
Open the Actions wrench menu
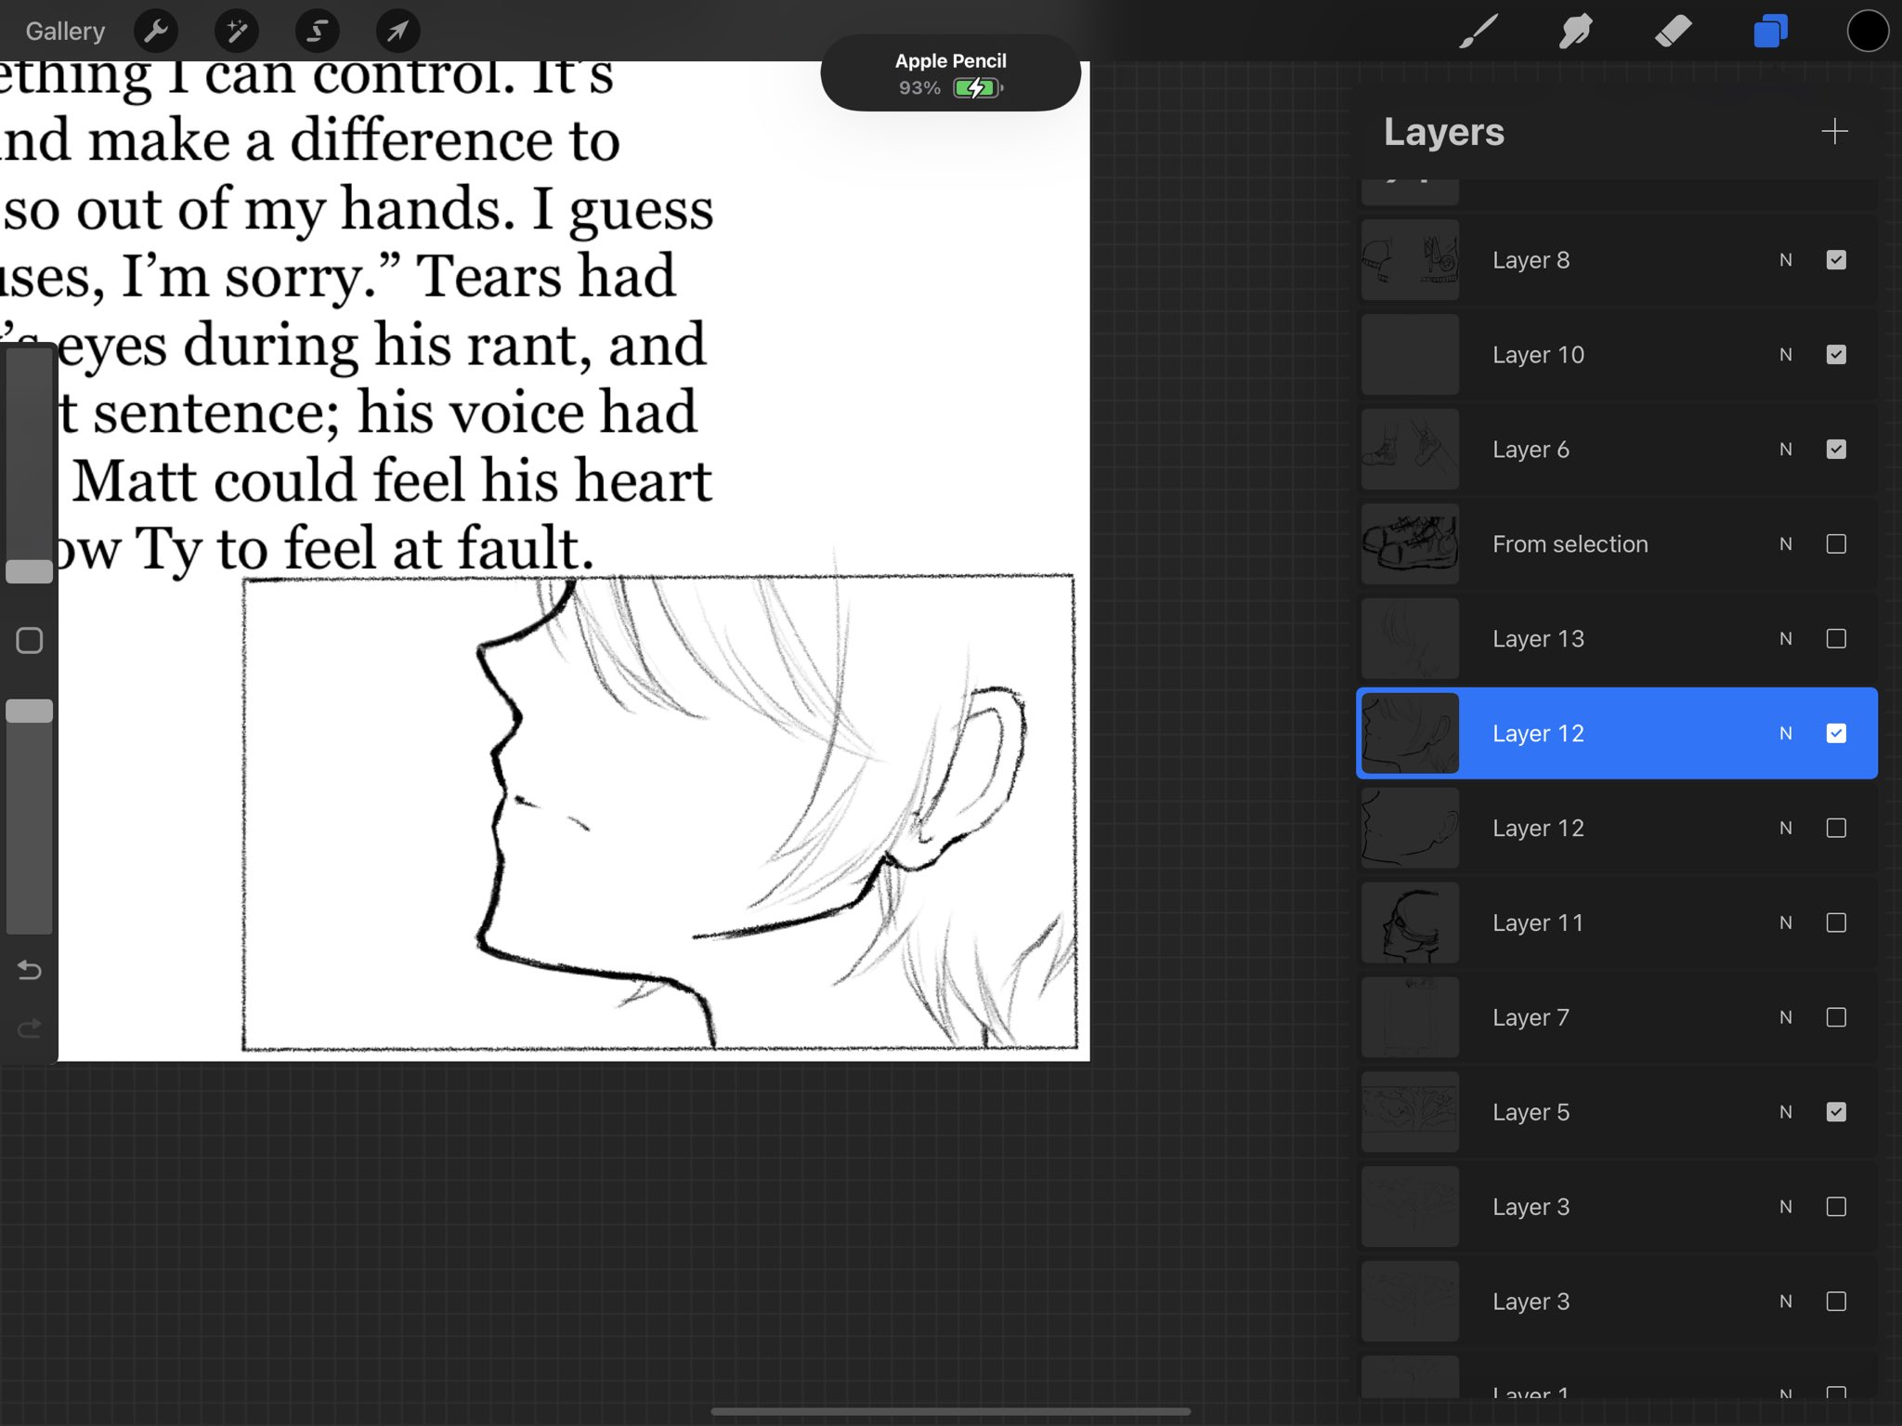156,32
